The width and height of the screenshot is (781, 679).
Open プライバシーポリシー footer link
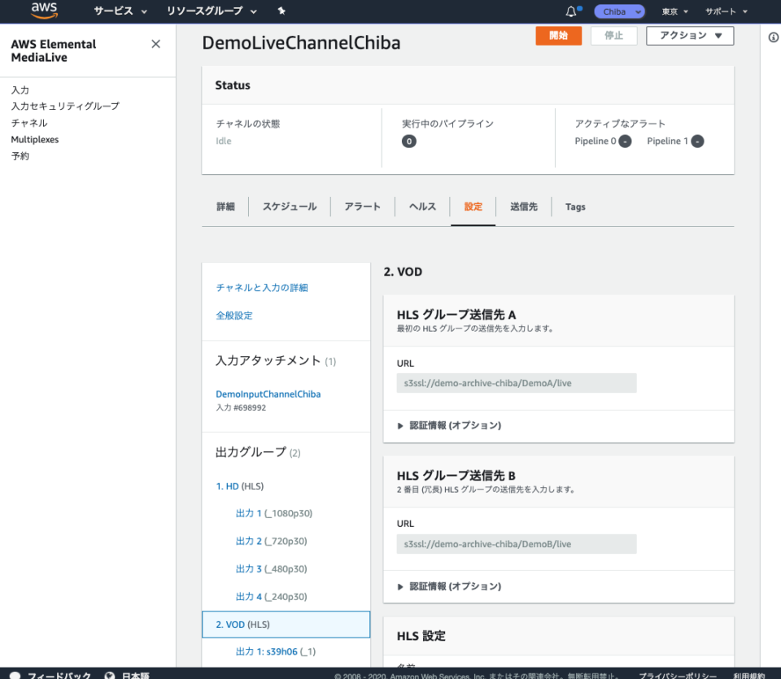[x=678, y=676]
